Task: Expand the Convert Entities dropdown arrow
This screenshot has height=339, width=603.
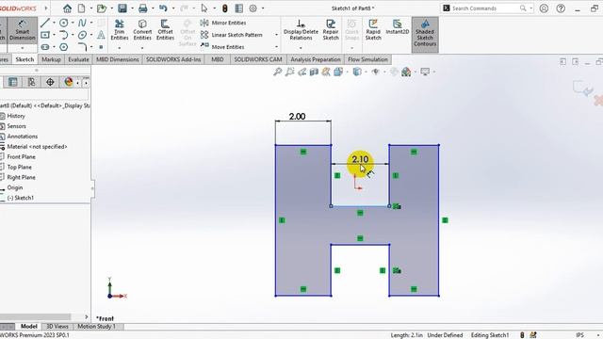Action: 142,48
